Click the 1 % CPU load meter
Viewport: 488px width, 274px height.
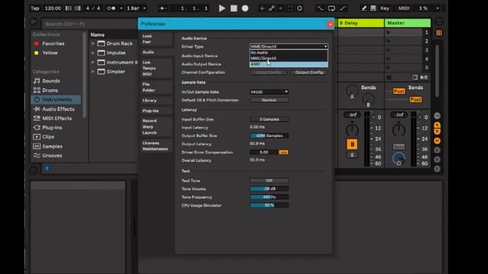pyautogui.click(x=423, y=8)
